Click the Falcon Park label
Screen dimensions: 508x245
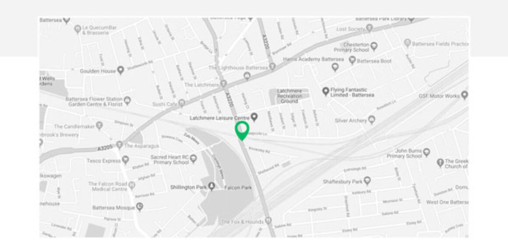[x=238, y=187]
